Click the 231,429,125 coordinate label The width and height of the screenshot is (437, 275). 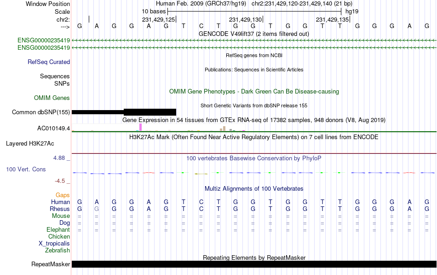point(158,19)
